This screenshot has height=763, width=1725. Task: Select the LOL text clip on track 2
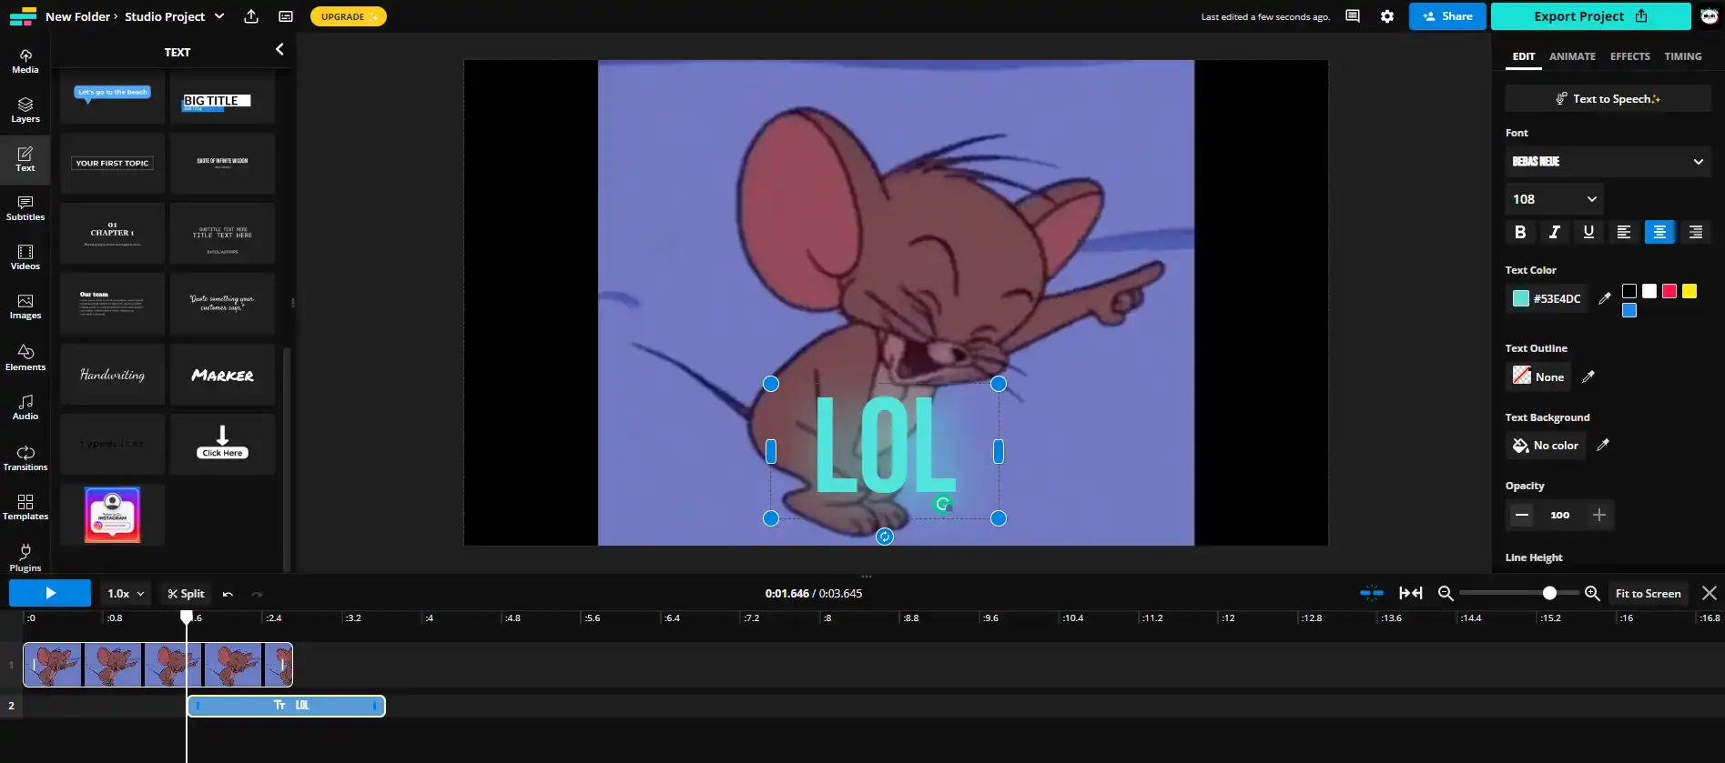pos(287,705)
